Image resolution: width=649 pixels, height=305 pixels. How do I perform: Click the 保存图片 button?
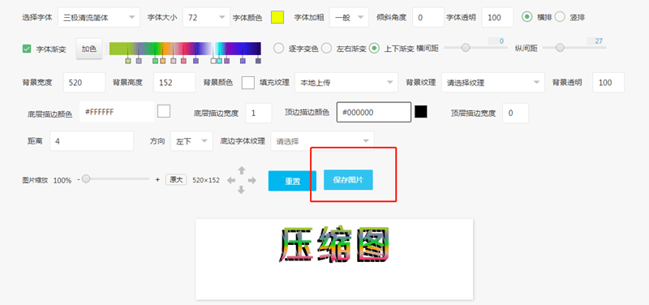click(x=348, y=180)
